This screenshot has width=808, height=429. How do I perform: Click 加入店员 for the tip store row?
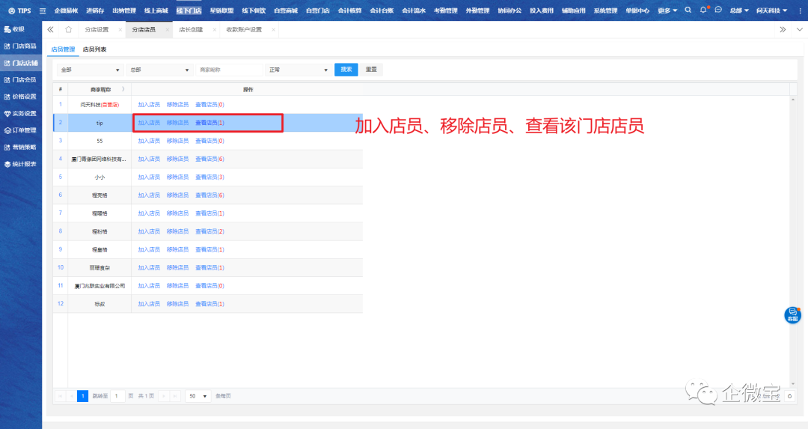click(x=149, y=123)
